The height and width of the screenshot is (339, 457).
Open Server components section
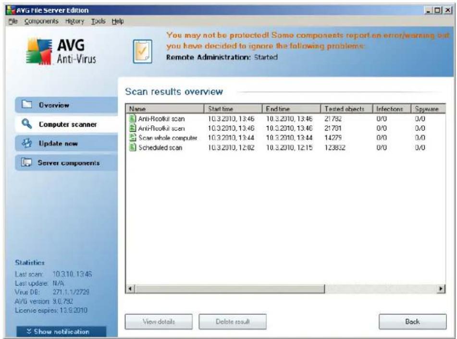(66, 162)
